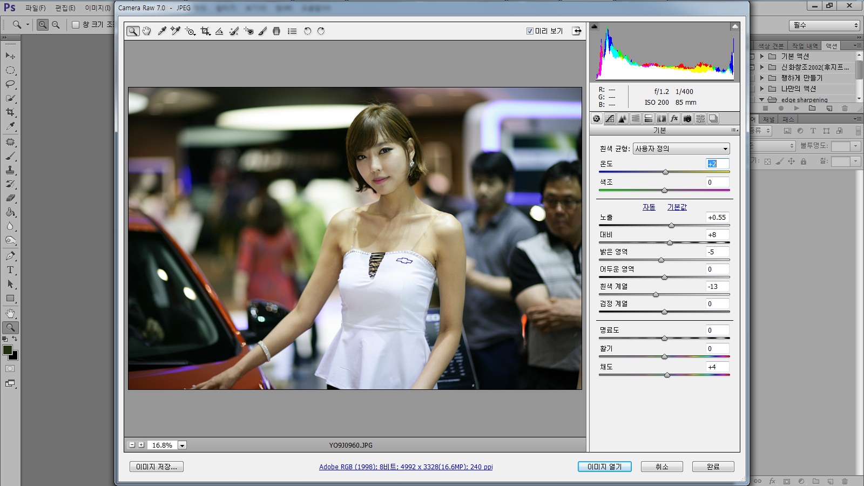Select the Hand tool in Camera Raw toolbar
The width and height of the screenshot is (864, 486).
pos(146,31)
